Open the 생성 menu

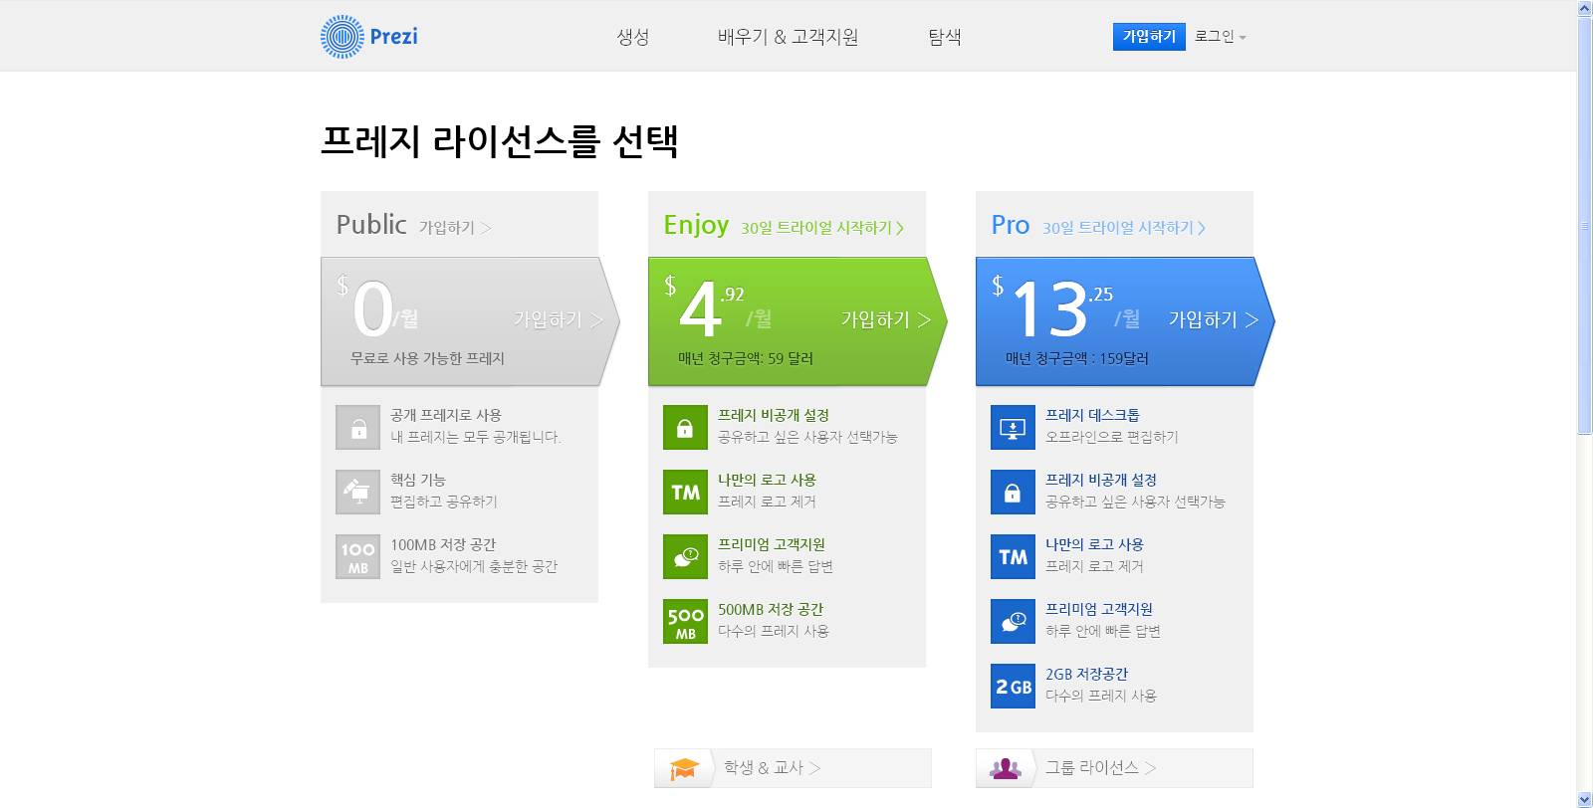coord(633,37)
